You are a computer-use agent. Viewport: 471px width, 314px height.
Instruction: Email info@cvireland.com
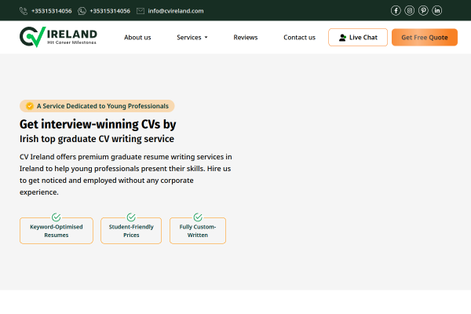click(x=176, y=11)
